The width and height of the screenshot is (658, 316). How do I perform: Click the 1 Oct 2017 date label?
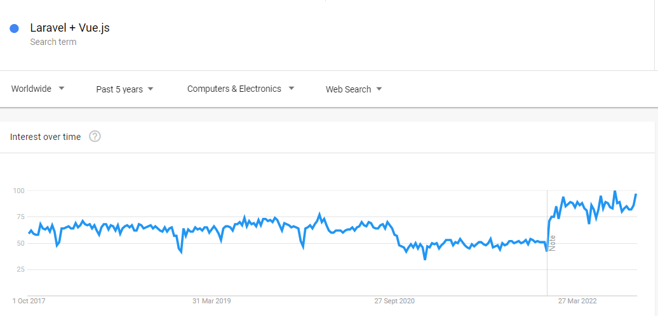click(29, 301)
